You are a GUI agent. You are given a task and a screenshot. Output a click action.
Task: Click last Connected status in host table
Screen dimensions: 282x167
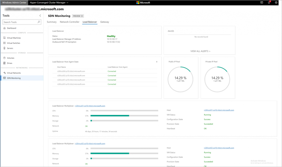coord(112,84)
